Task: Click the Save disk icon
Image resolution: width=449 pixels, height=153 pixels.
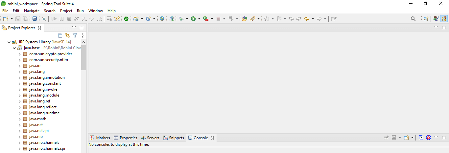Action: (x=18, y=19)
